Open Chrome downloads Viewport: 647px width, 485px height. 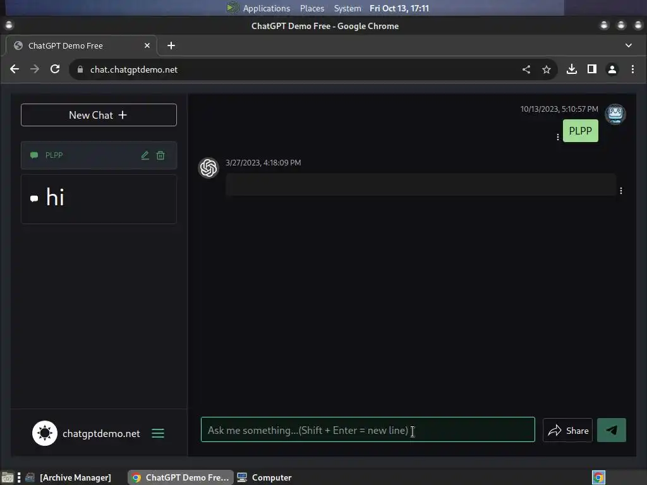point(571,69)
